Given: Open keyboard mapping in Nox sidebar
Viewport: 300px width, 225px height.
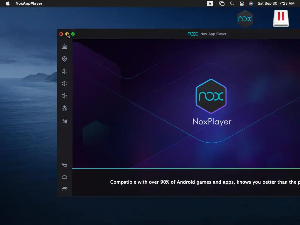Looking at the screenshot, I should click(x=64, y=47).
